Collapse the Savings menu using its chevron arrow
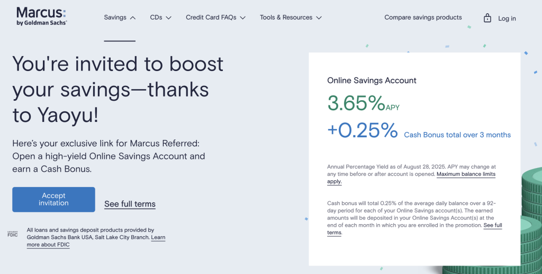 click(133, 18)
